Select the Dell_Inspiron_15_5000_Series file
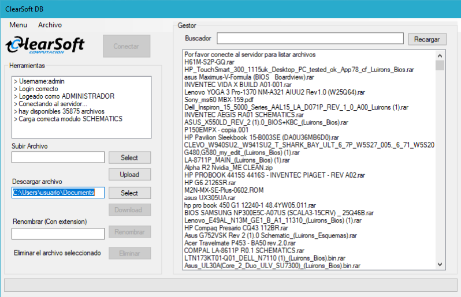Viewport: 461px width, 297px height. point(296,107)
